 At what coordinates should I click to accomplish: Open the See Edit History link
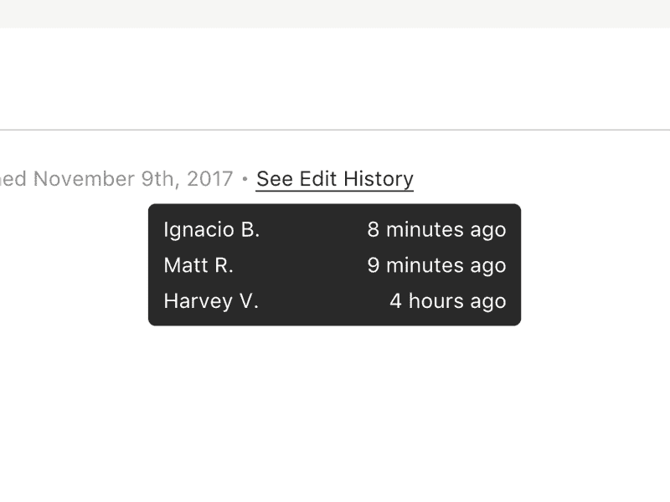pyautogui.click(x=334, y=179)
